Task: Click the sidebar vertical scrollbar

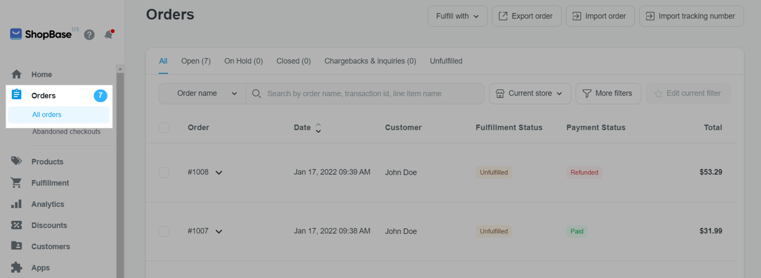Action: (x=120, y=171)
